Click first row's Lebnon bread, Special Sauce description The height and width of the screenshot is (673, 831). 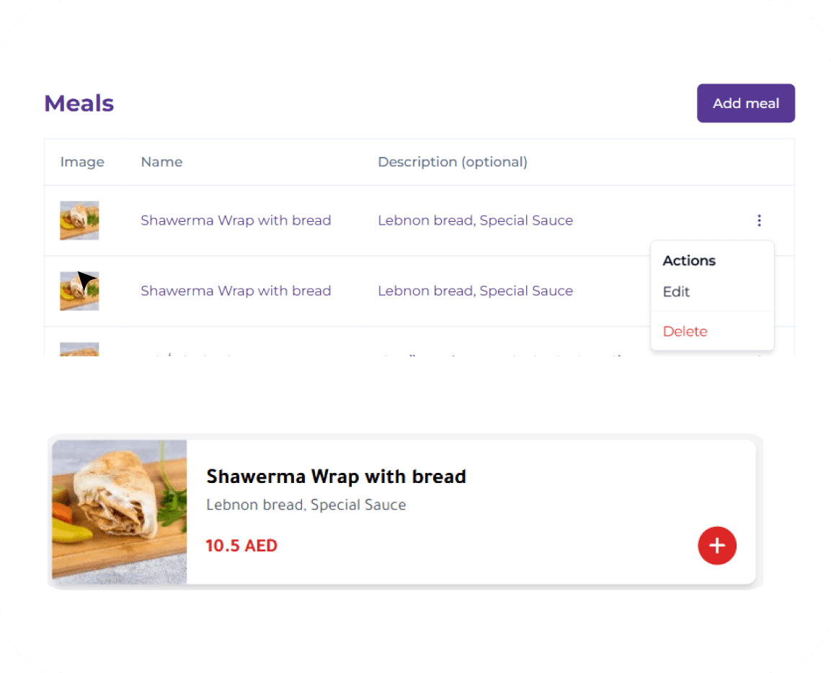coord(476,220)
